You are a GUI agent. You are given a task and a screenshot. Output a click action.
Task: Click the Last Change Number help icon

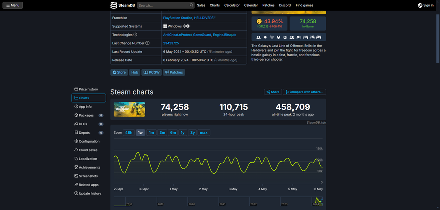tap(148, 43)
